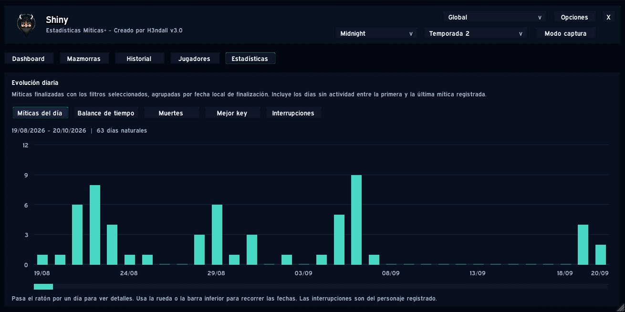This screenshot has height=312, width=625.
Task: Open the Midnight expansion dropdown
Action: tap(376, 33)
